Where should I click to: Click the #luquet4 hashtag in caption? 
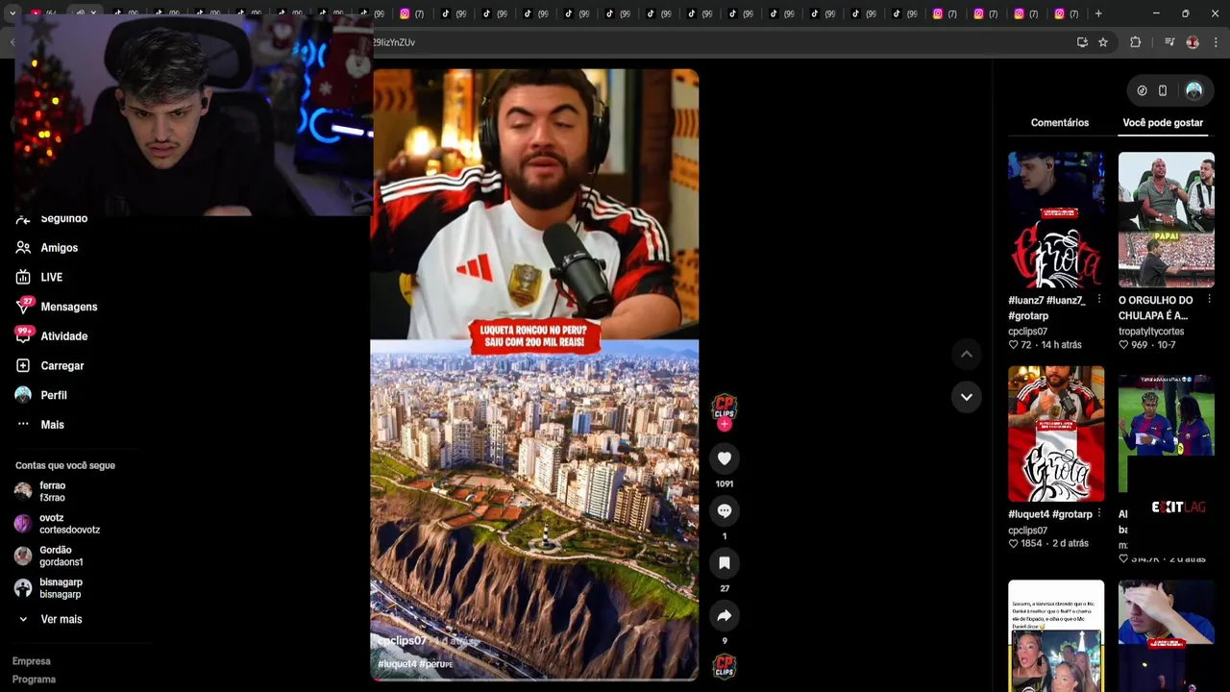point(397,664)
